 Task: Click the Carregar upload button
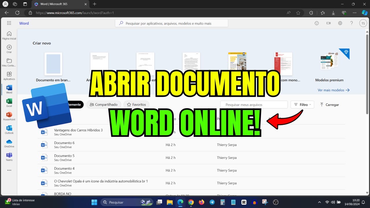coord(329,105)
